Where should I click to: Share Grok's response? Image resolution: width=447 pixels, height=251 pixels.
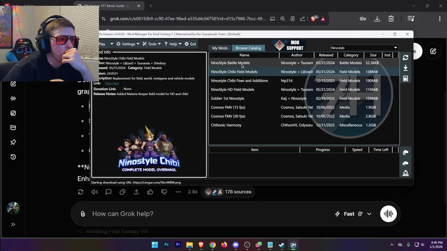[136, 192]
